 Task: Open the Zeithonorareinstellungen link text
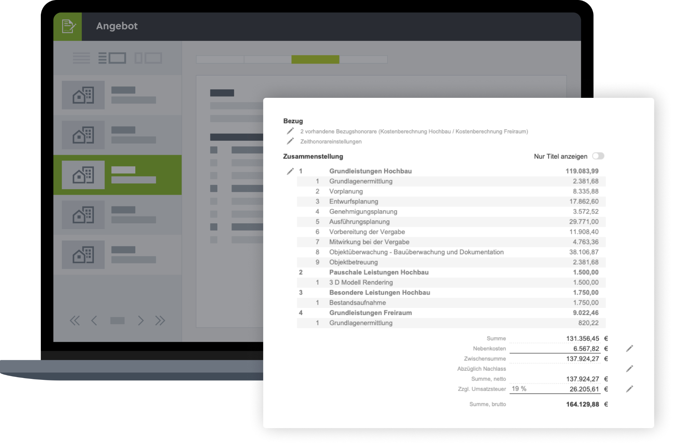331,141
